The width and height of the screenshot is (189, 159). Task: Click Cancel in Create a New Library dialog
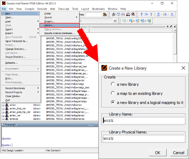pyautogui.click(x=178, y=153)
